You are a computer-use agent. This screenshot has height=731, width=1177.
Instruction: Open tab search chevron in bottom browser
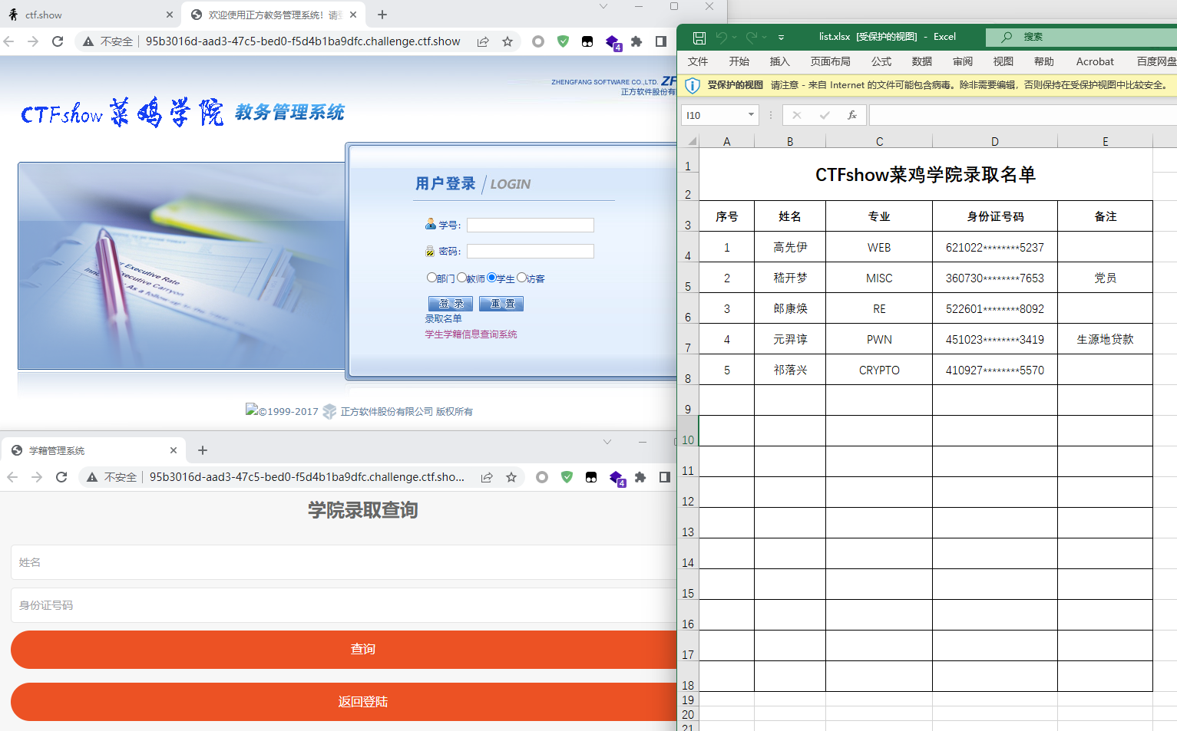tap(607, 442)
